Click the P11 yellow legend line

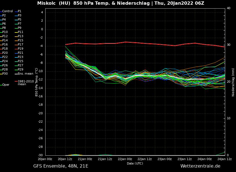point(16,32)
